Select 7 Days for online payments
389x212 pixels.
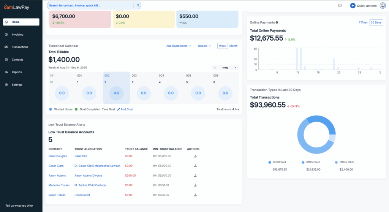pyautogui.click(x=363, y=22)
